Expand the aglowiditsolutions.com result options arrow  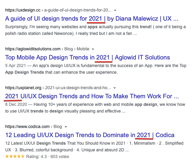pos(93,49)
